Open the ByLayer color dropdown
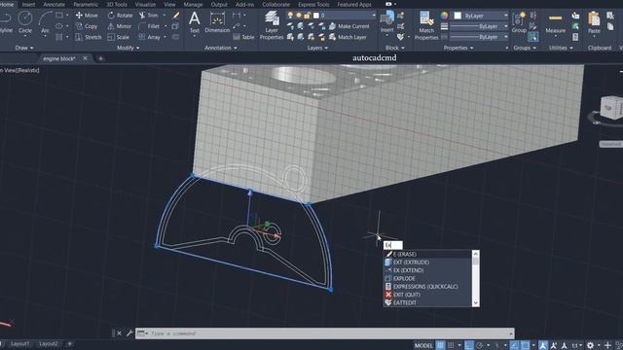623x350 pixels. click(x=481, y=16)
